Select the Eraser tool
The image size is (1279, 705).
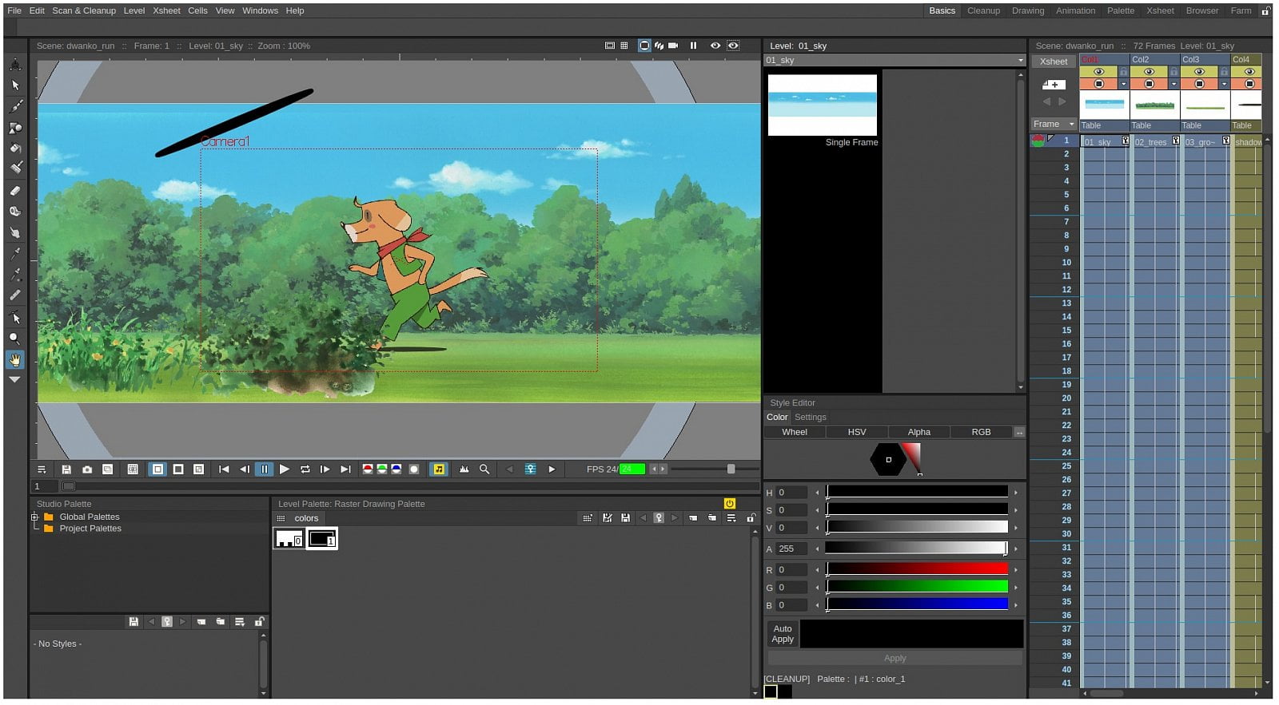[15, 191]
